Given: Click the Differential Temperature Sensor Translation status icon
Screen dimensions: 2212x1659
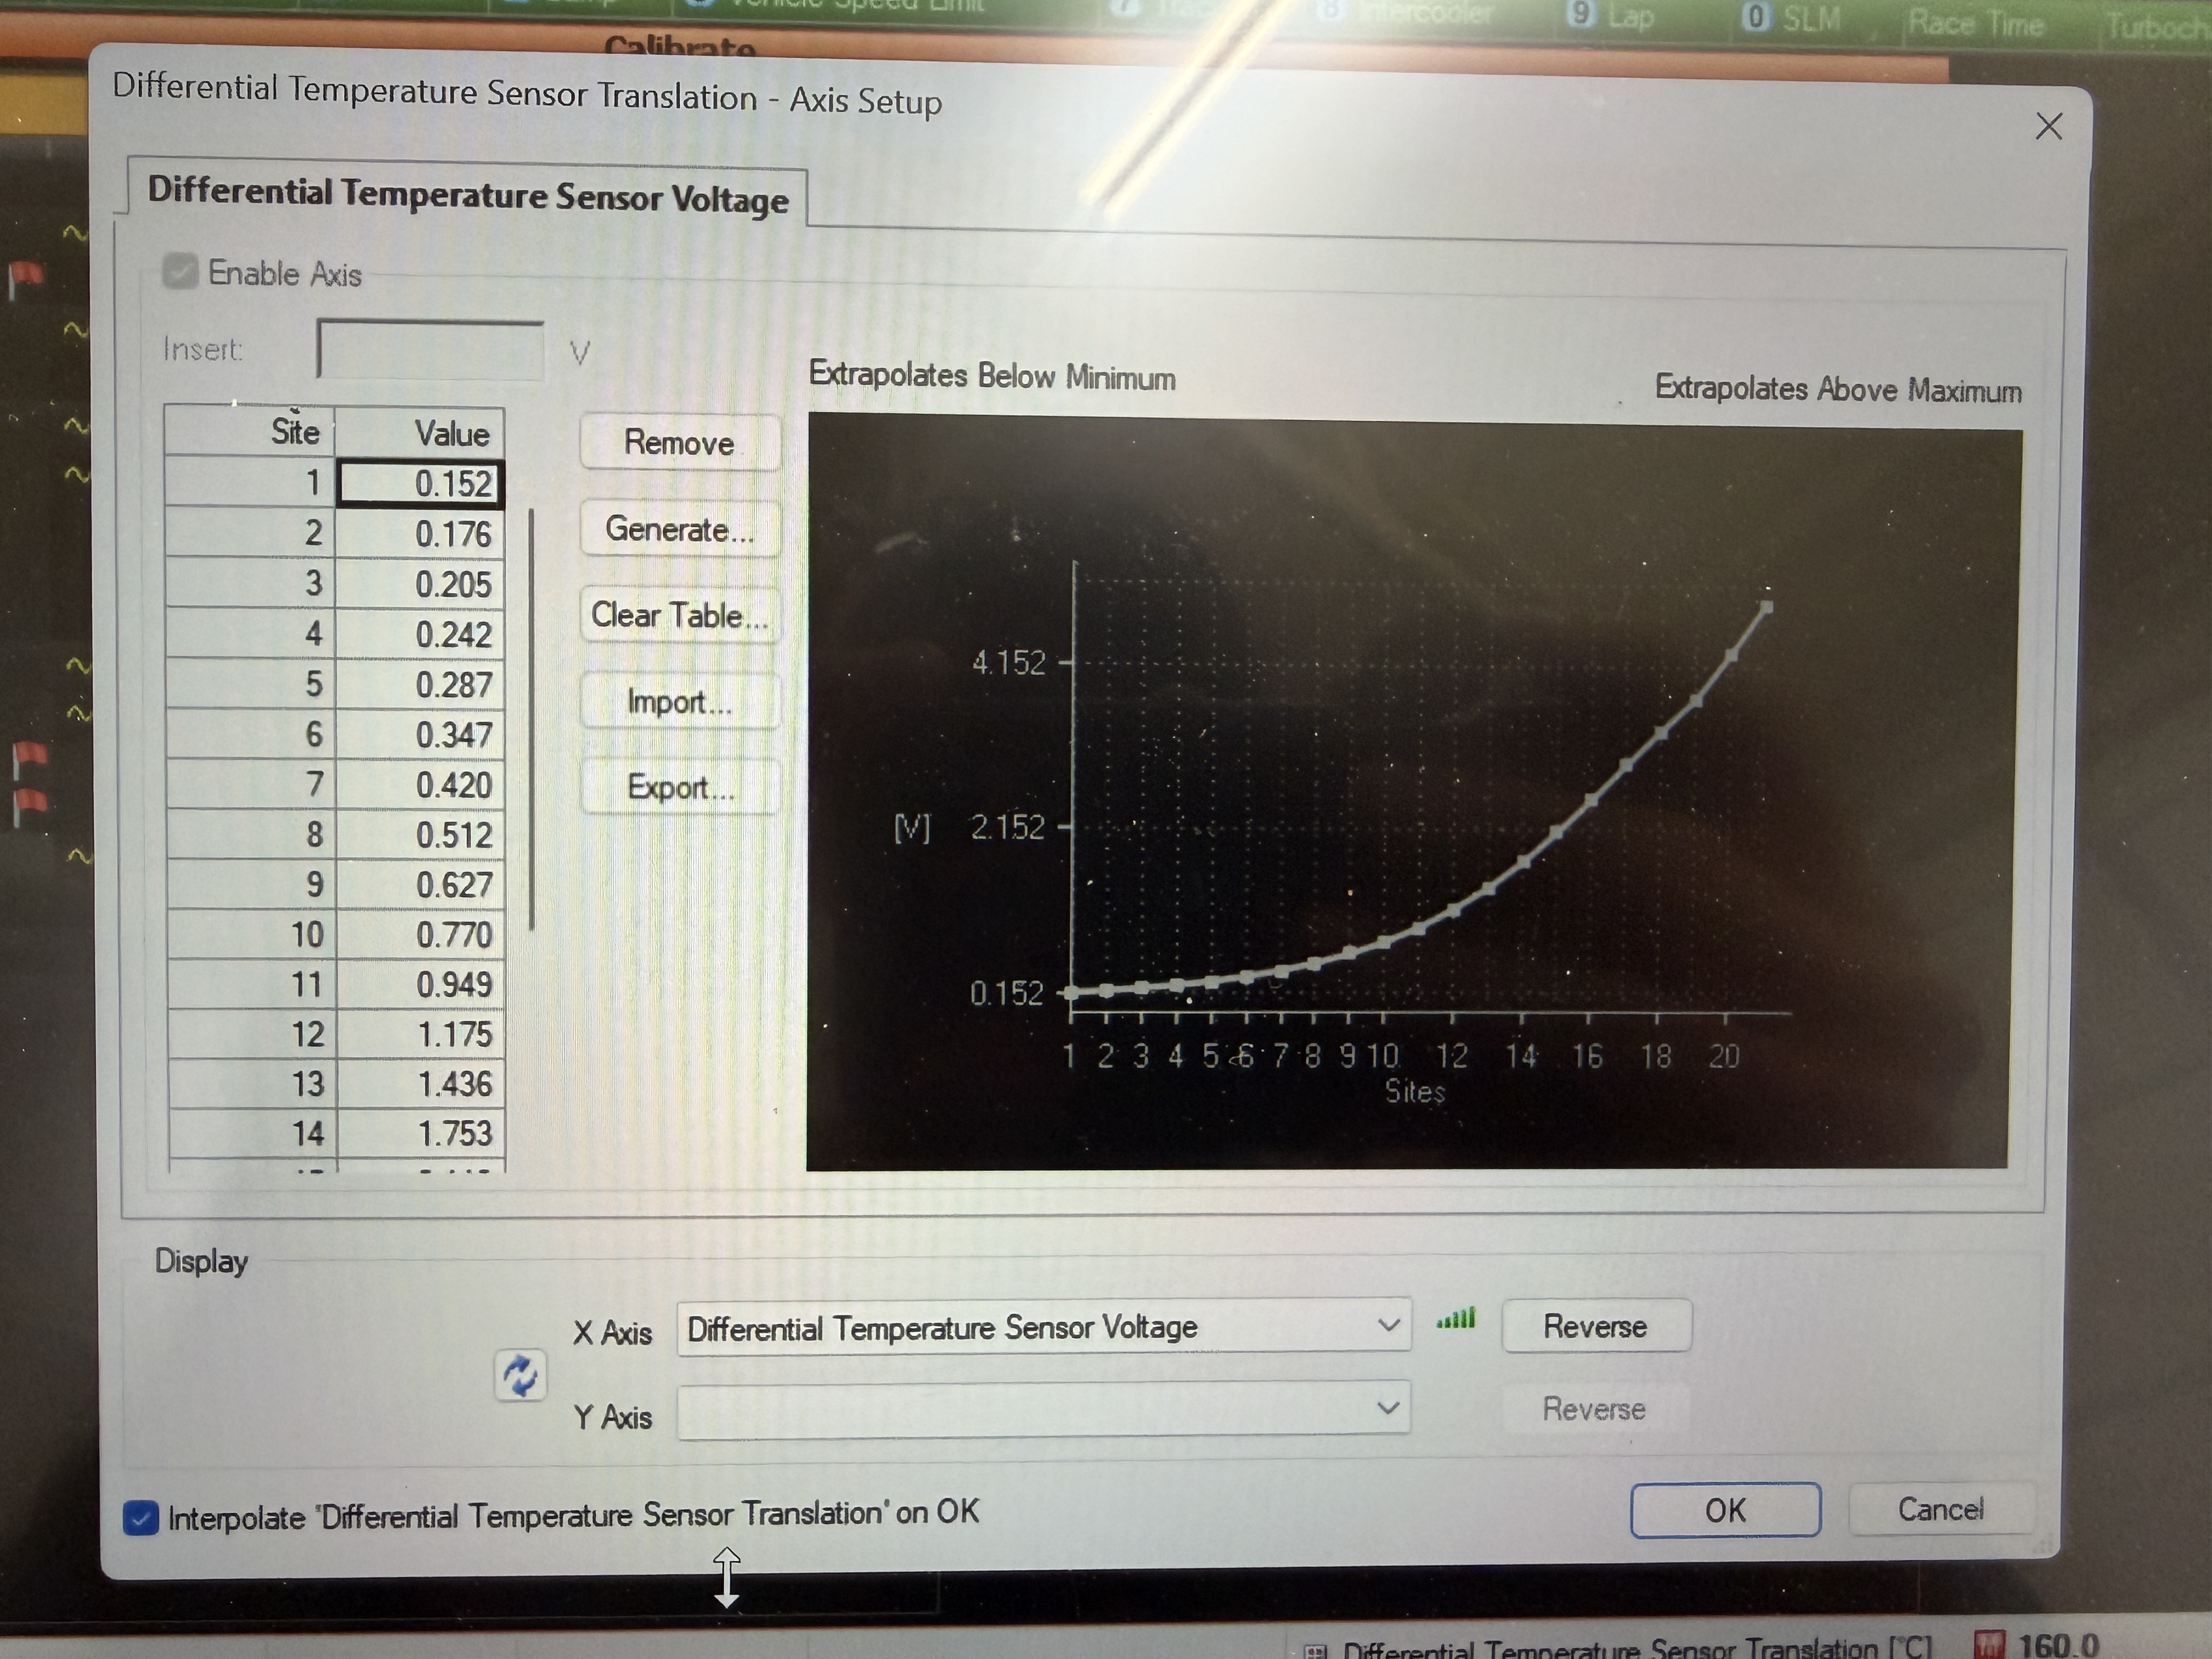Looking at the screenshot, I should (x=1316, y=1650).
